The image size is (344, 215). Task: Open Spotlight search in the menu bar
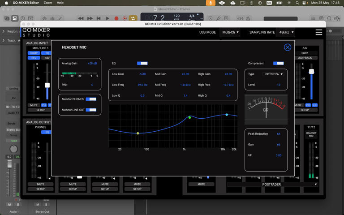297,3
